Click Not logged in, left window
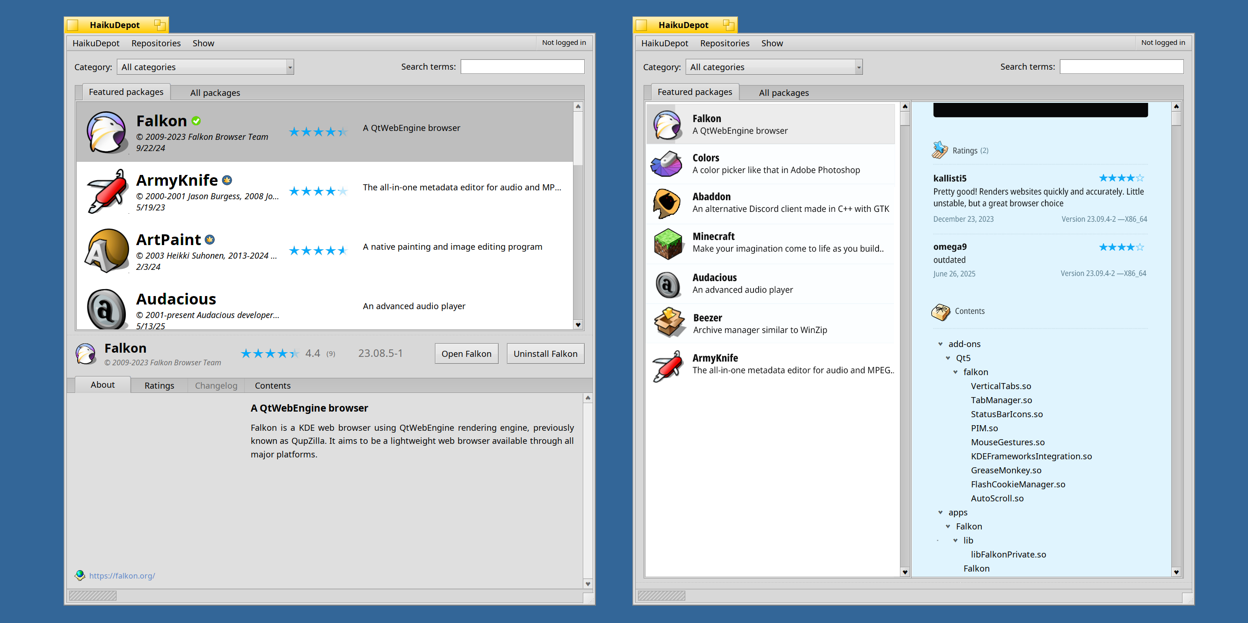This screenshot has width=1248, height=623. click(x=564, y=42)
